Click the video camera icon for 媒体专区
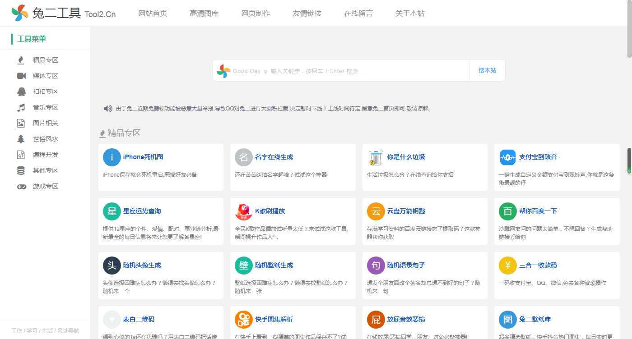 [21, 76]
